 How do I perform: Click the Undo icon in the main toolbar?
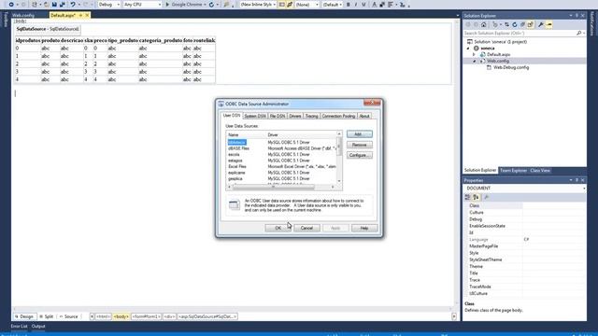point(73,4)
